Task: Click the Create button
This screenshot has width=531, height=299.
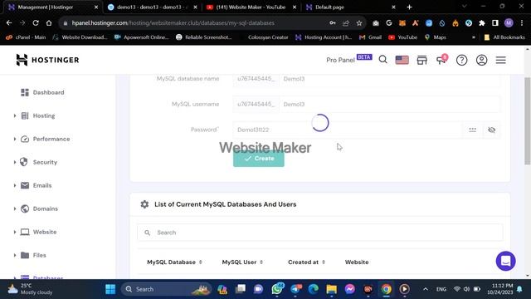Action: (x=259, y=159)
